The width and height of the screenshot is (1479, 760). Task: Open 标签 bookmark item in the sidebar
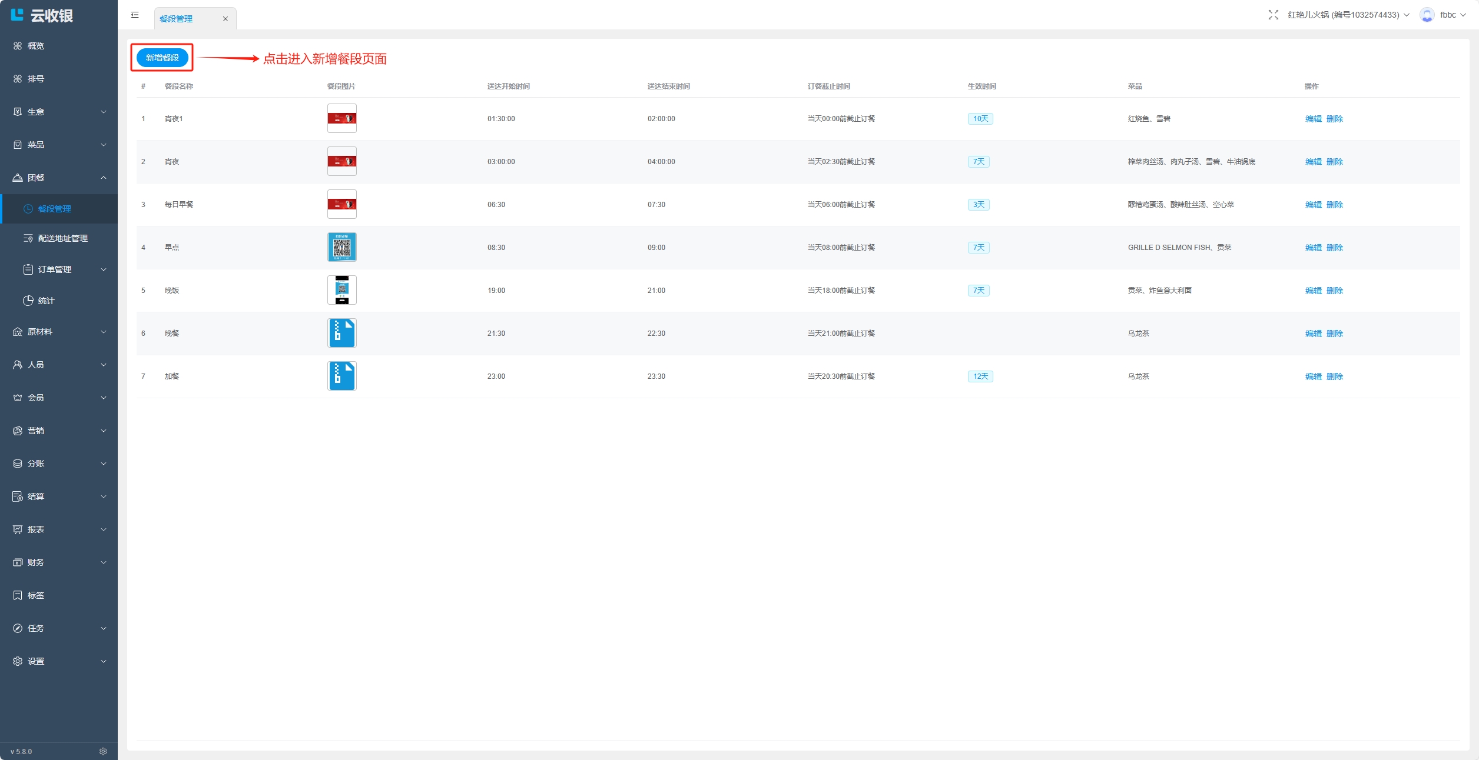[x=35, y=595]
